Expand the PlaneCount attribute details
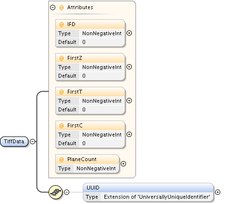 tap(123, 163)
